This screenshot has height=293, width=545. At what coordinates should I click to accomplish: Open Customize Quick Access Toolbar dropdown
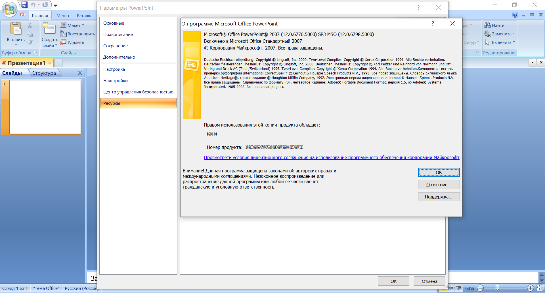point(55,5)
